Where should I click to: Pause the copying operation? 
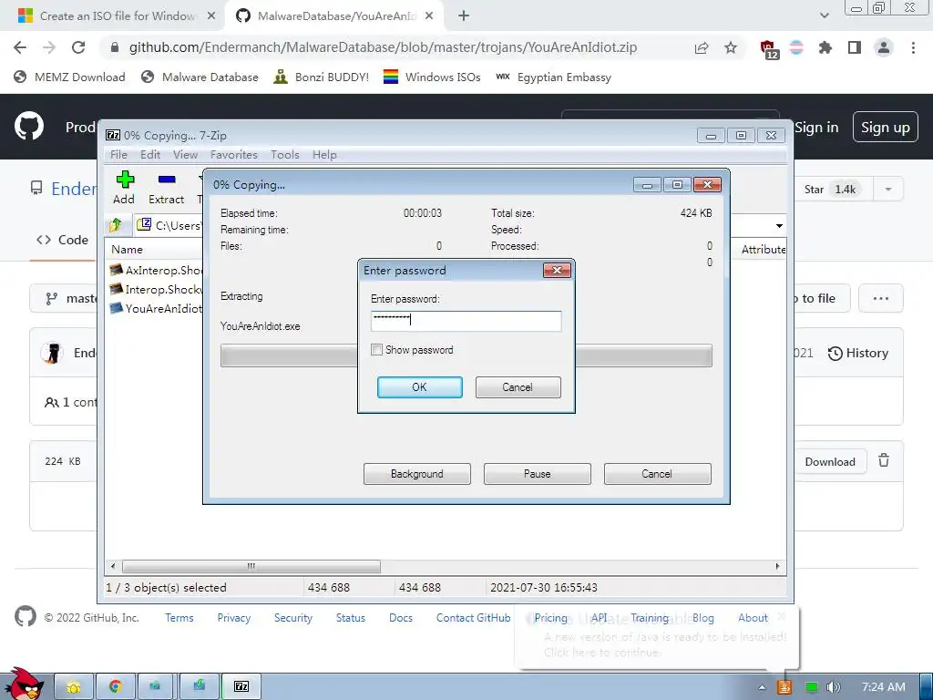coord(538,474)
